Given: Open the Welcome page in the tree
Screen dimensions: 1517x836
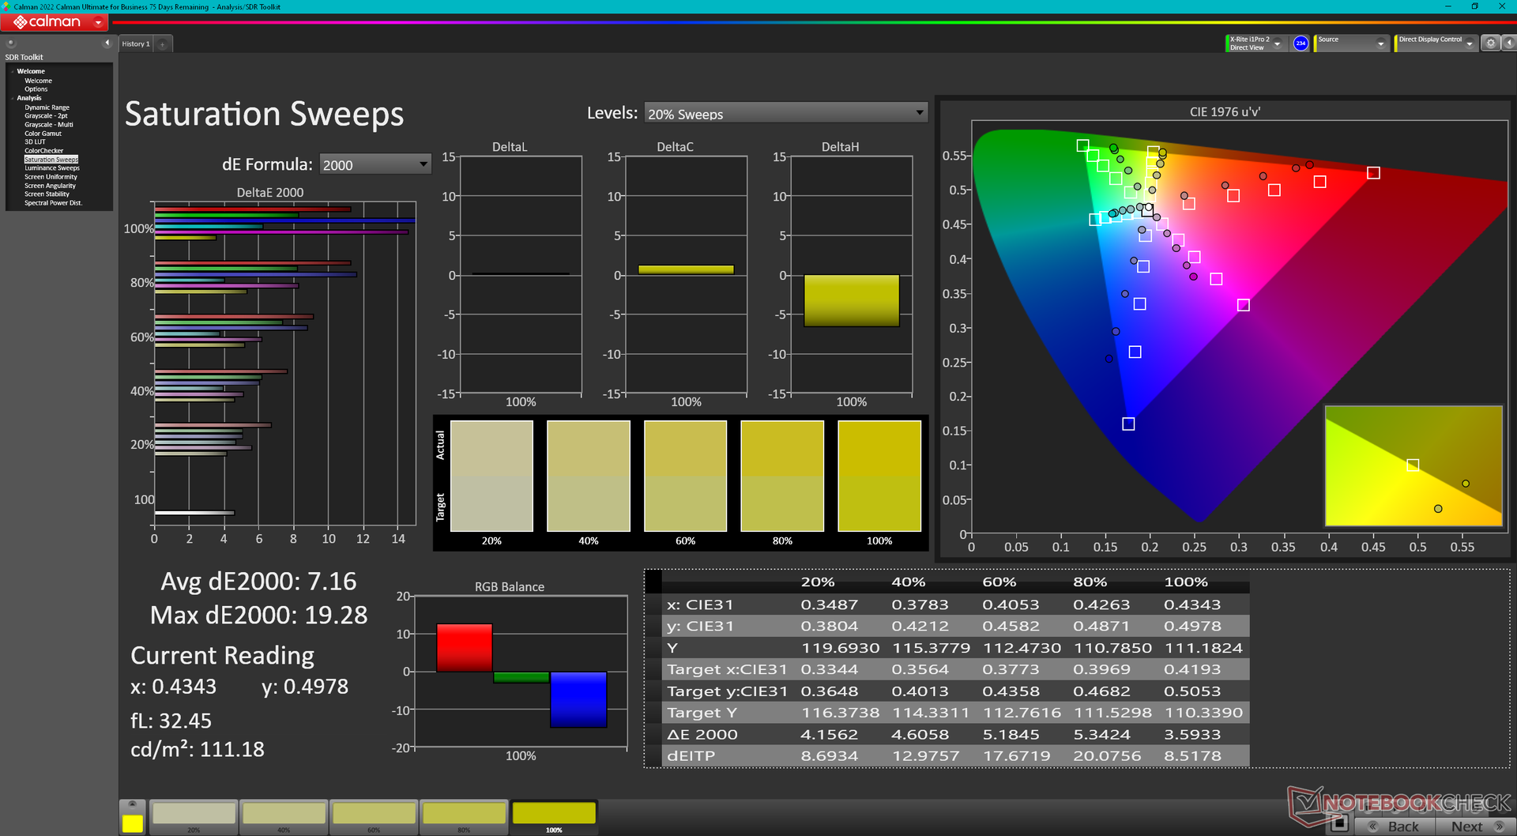Looking at the screenshot, I should 38,81.
